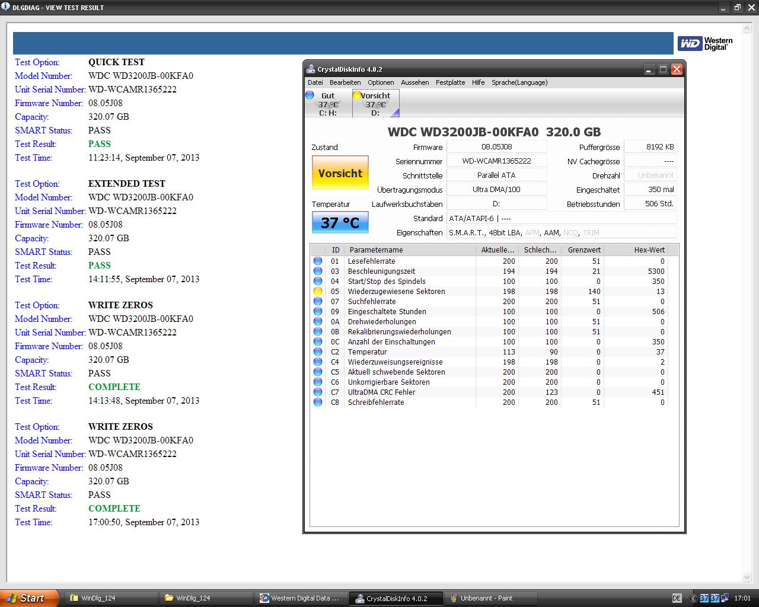Click the blue 37 °C temperature button
The image size is (759, 607).
(x=340, y=223)
